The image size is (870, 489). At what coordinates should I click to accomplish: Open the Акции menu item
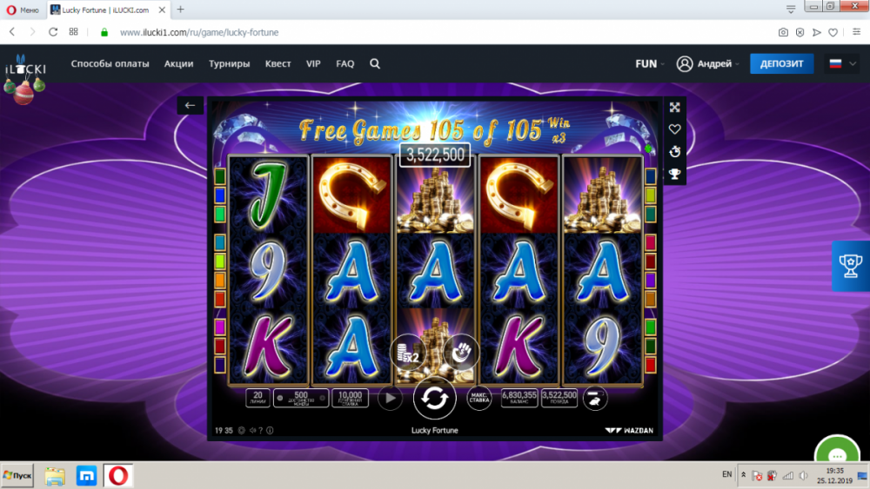(x=178, y=63)
